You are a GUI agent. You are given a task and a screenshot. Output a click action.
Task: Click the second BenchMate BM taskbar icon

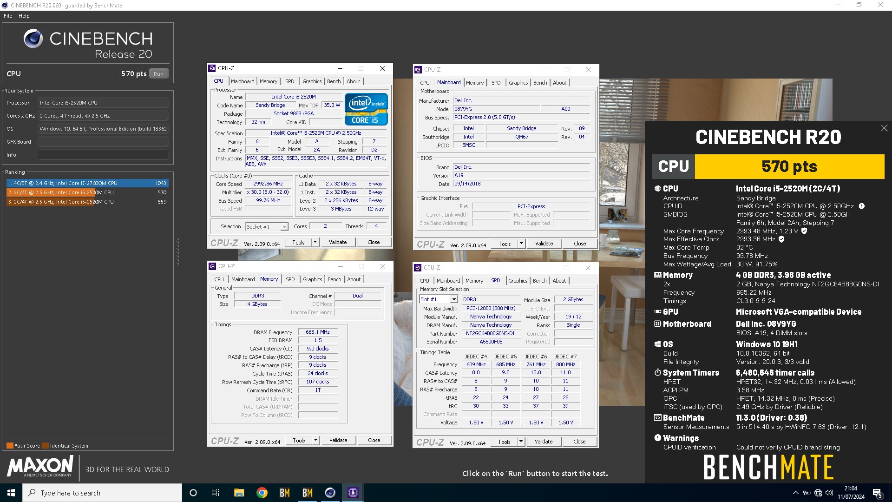pyautogui.click(x=307, y=493)
